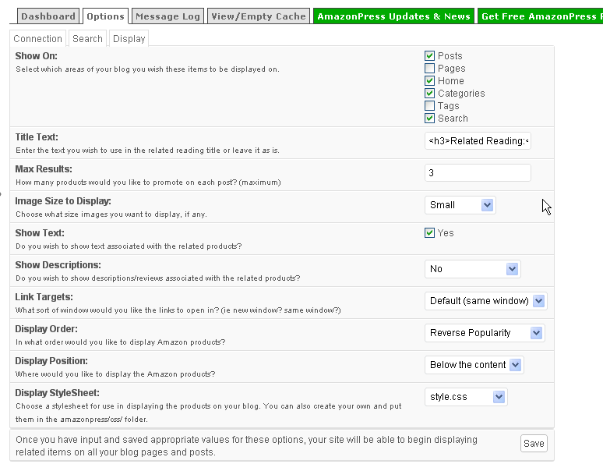Click the Show On: heading

[x=36, y=56]
